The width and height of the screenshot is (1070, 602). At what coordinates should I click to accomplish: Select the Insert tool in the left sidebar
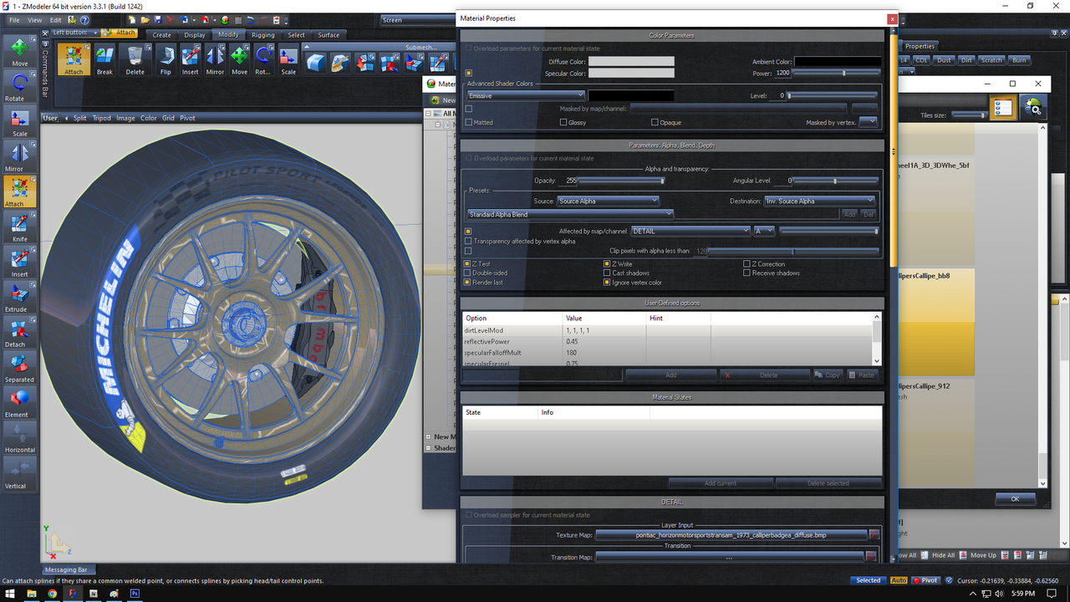19,262
